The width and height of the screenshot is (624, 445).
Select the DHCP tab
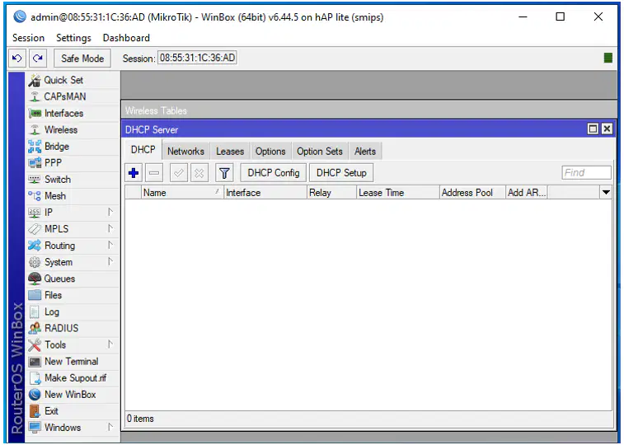(x=143, y=149)
